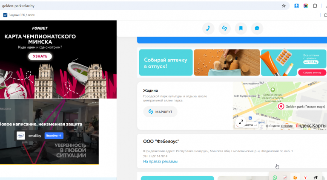Click the Golden park (Голден парк) map label

(x=305, y=107)
